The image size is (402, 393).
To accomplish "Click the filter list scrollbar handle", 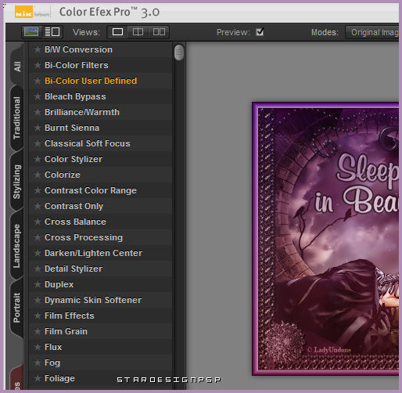I will click(179, 52).
